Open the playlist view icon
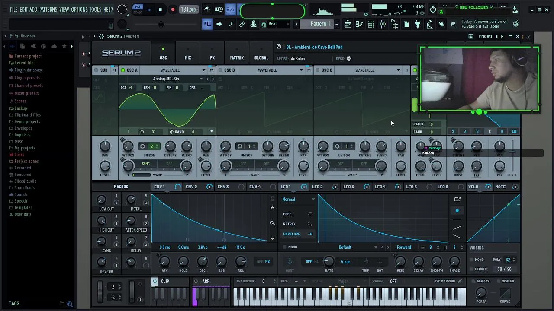The image size is (554, 311). point(348,24)
